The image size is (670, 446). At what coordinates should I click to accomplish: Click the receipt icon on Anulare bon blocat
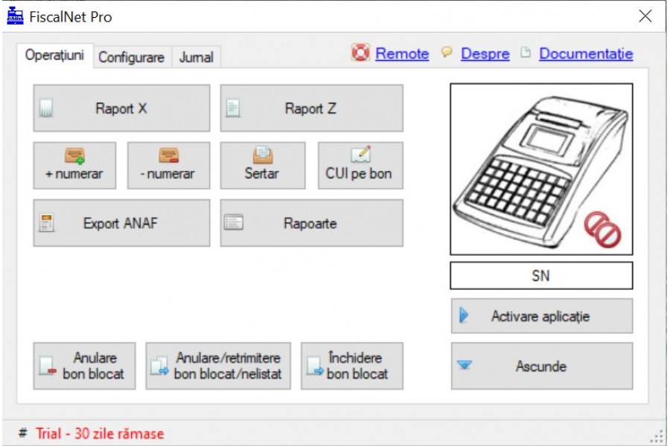coord(48,366)
